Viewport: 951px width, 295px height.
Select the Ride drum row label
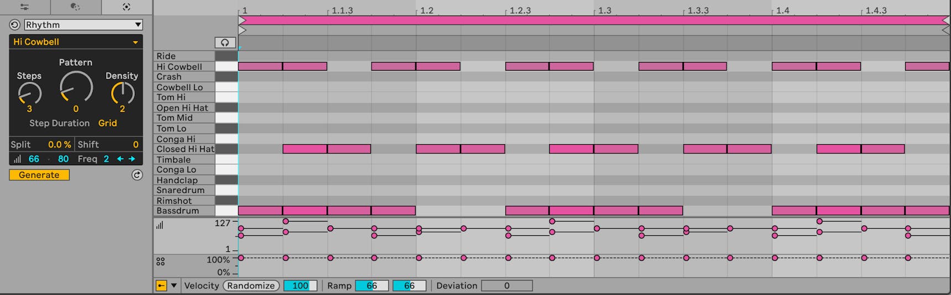[x=184, y=56]
